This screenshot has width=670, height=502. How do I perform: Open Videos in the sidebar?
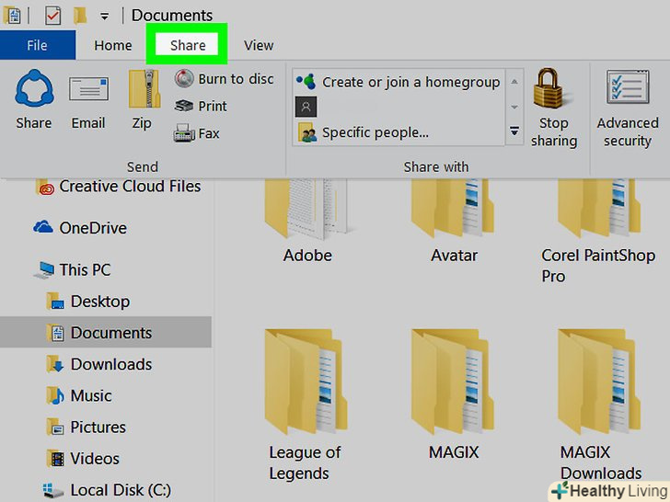(x=83, y=459)
